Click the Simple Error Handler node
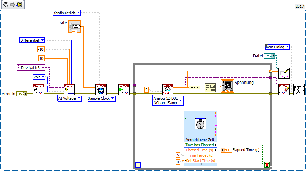 (299, 90)
